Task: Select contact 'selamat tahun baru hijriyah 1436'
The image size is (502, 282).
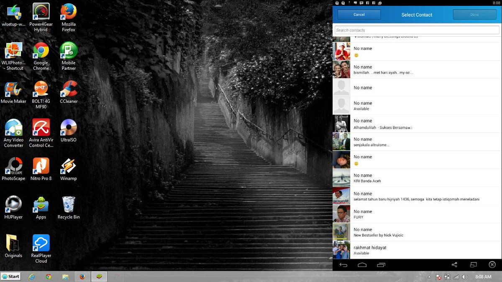Action: [417, 196]
